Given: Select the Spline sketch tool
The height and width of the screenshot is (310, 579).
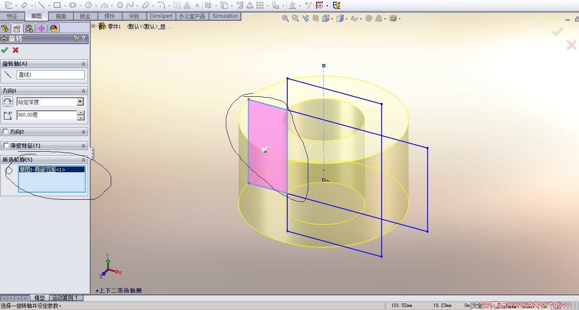Looking at the screenshot, I should coord(130,5).
